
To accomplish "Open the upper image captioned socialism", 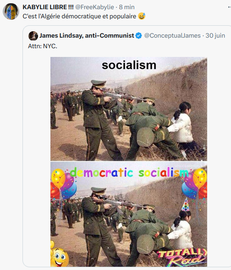I will point(129,109).
